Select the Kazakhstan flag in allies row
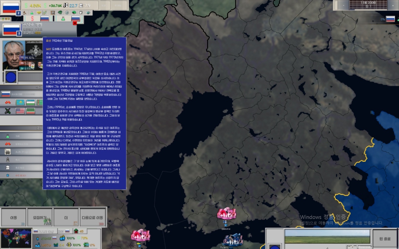399x249 pixels. click(x=20, y=102)
